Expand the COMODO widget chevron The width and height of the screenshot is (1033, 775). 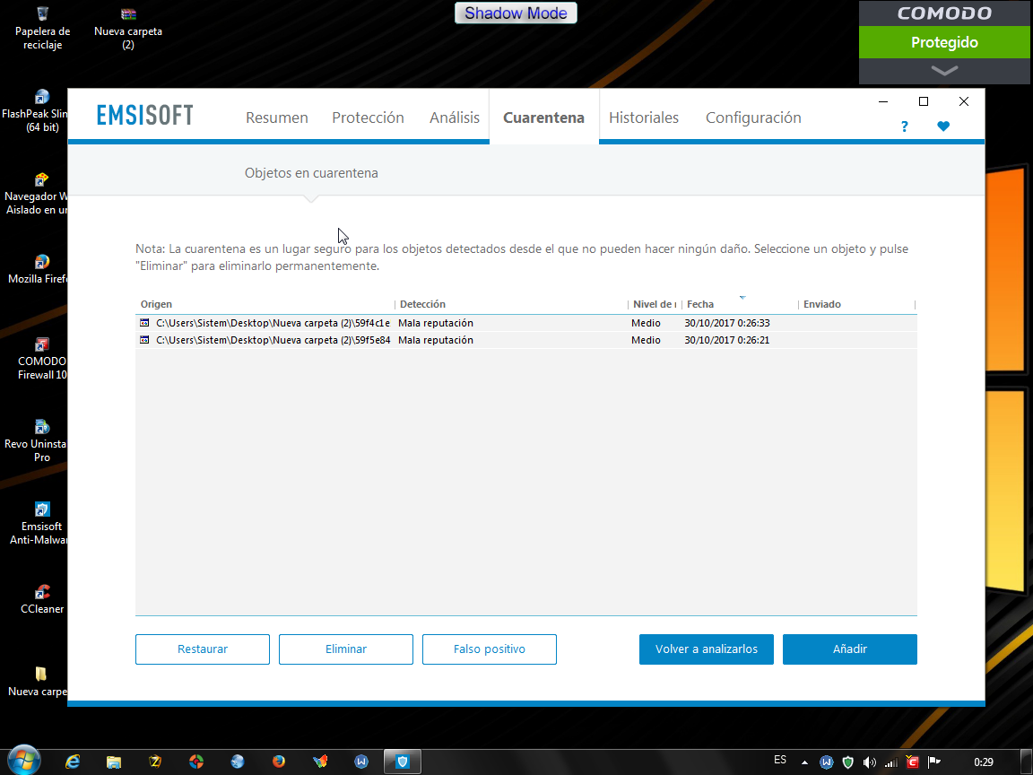(944, 71)
